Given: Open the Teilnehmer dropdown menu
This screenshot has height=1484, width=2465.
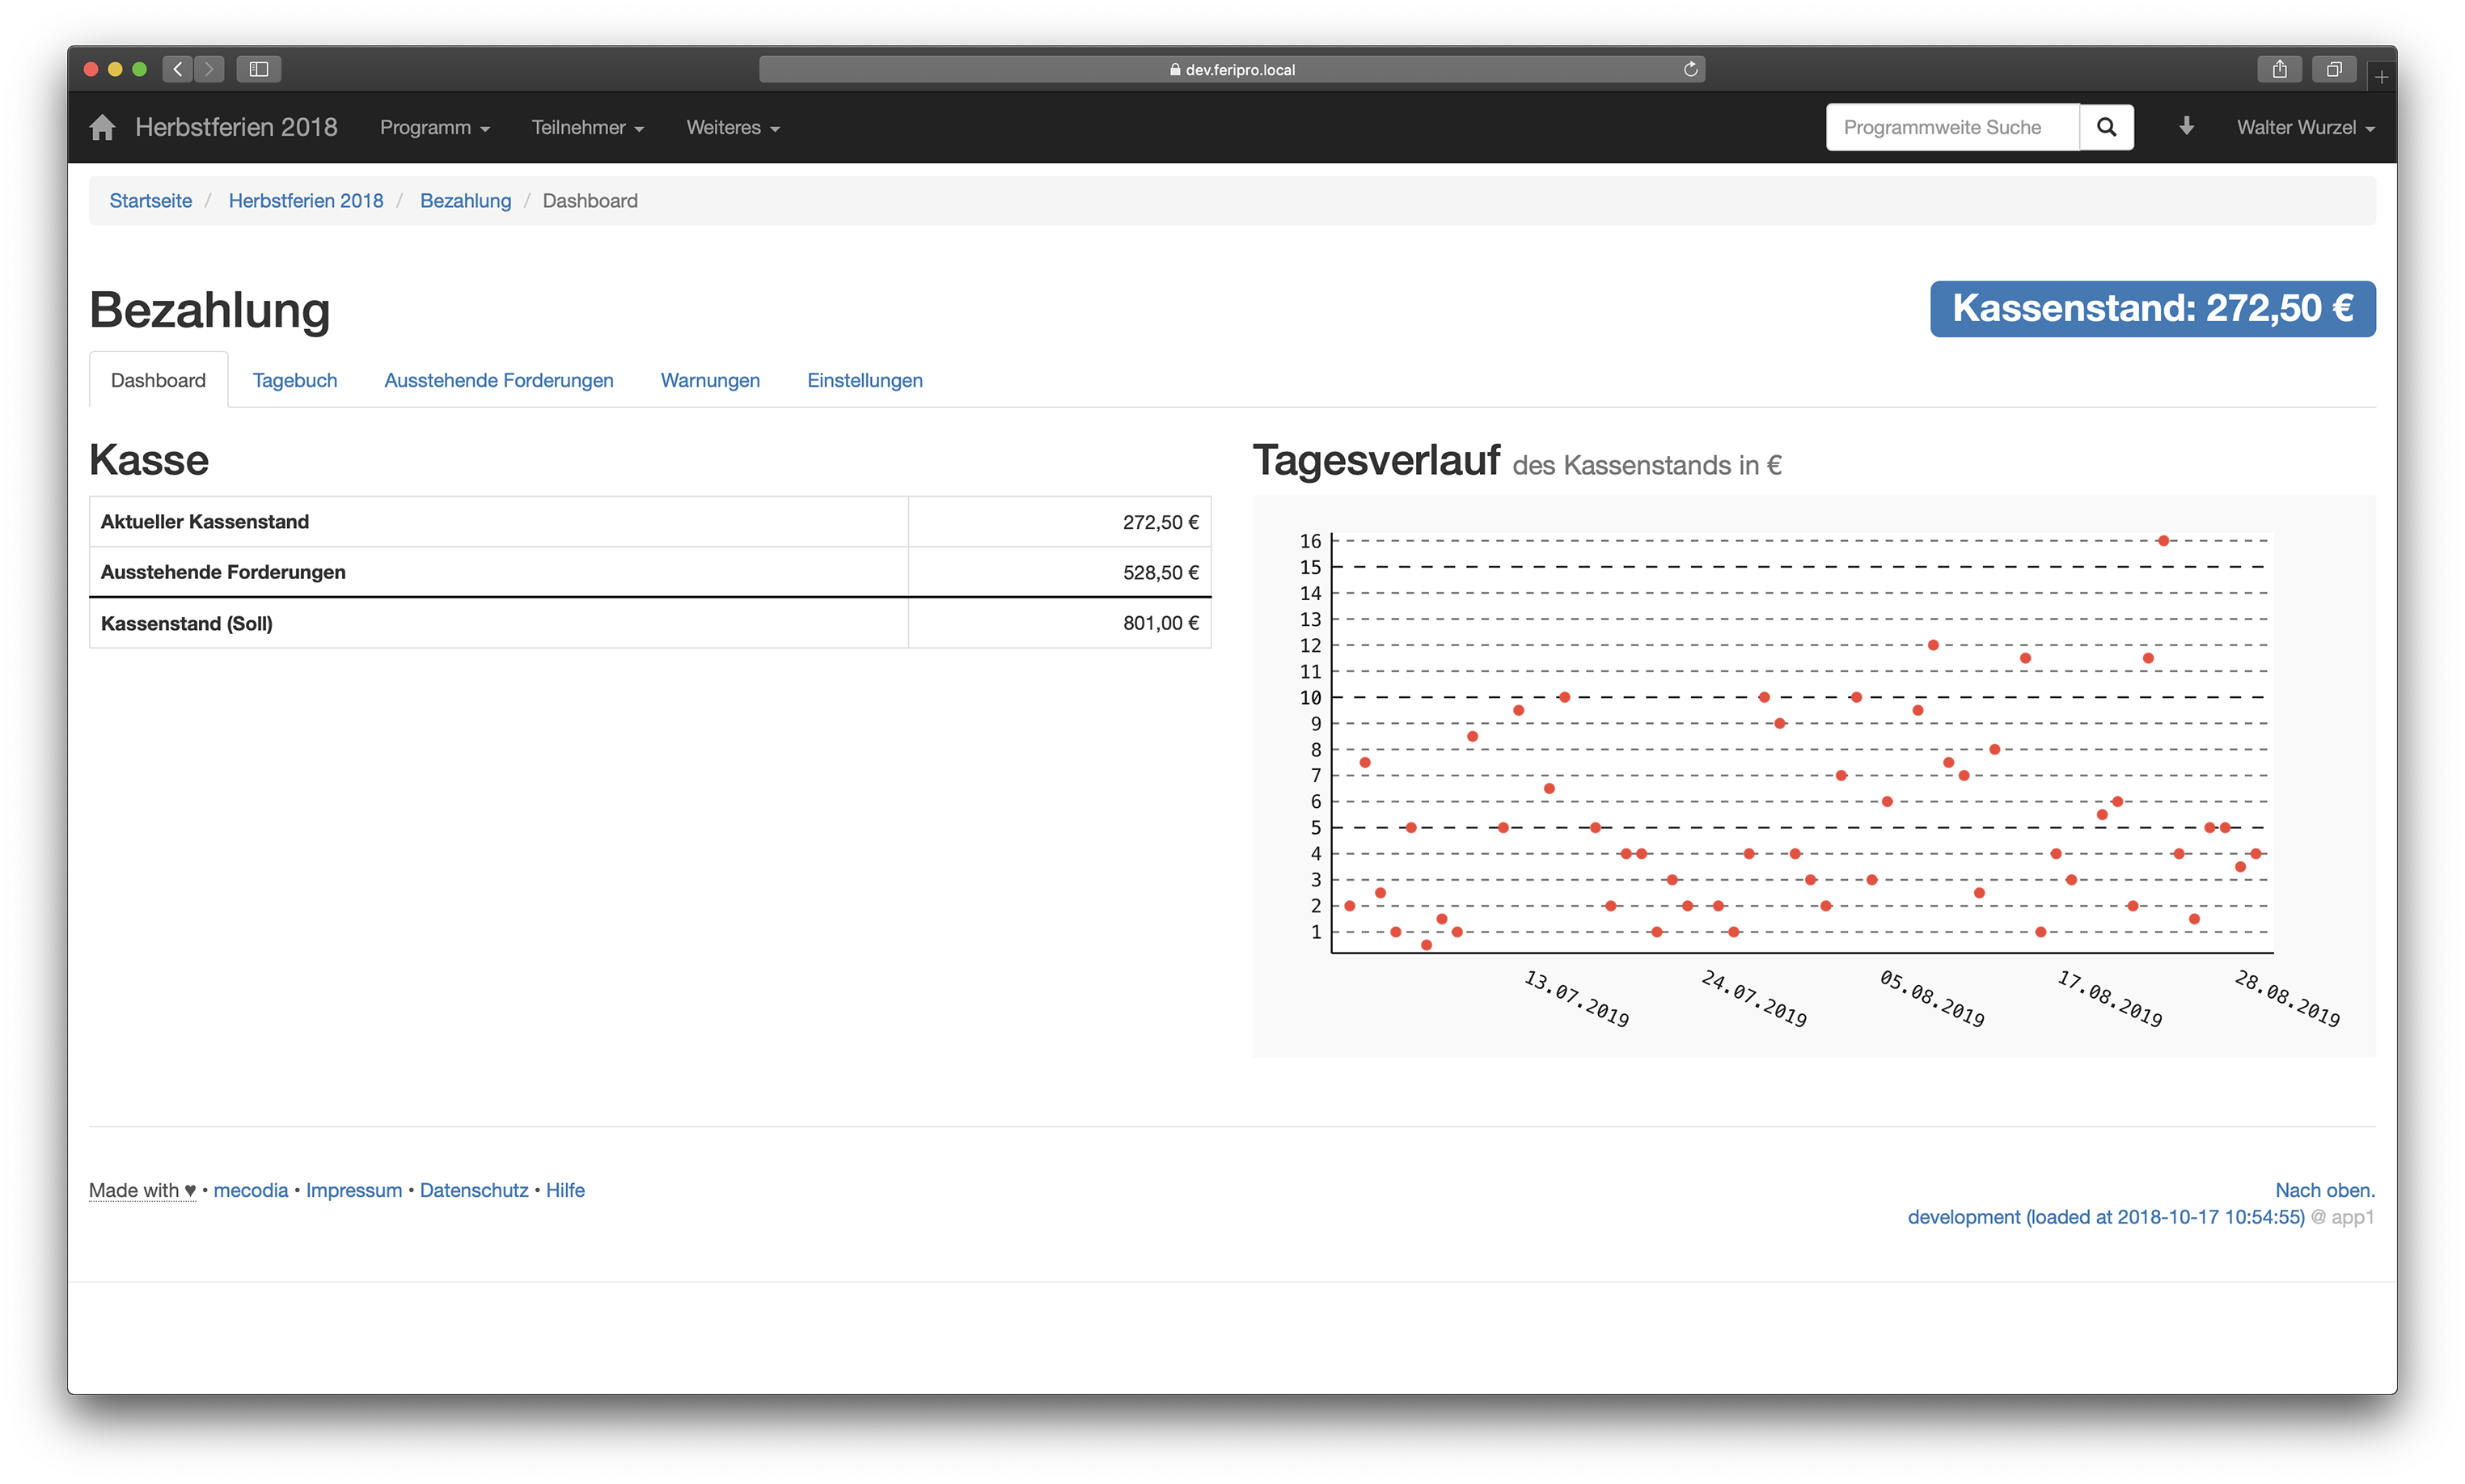Looking at the screenshot, I should click(x=587, y=128).
